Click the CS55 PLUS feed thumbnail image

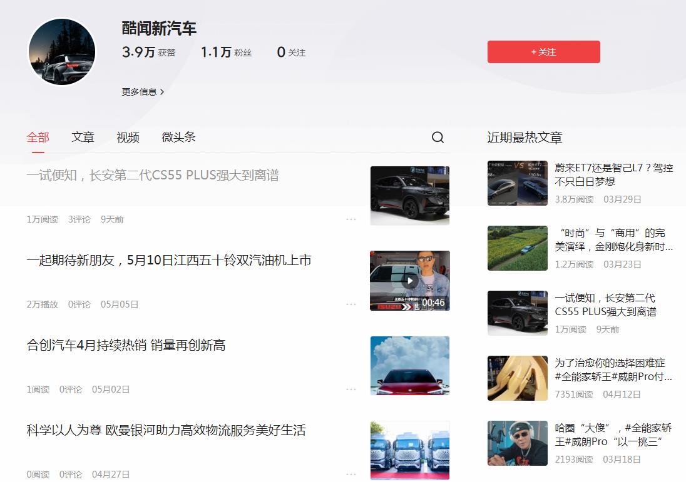[x=410, y=196]
